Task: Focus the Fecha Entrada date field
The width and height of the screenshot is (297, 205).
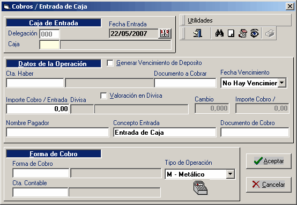Action: (133, 34)
